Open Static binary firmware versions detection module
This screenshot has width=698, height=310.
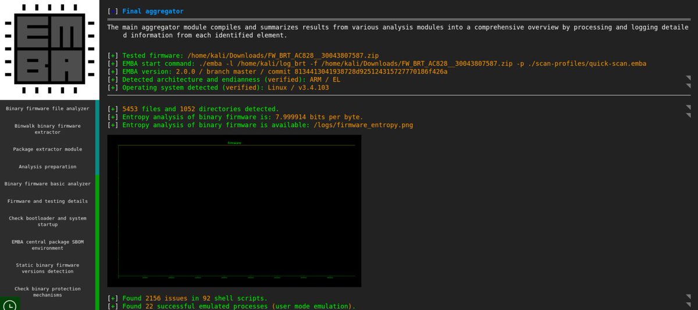(x=48, y=268)
